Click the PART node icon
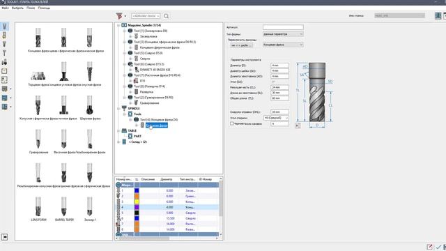Image resolution: width=446 pixels, height=251 pixels. 130,137
